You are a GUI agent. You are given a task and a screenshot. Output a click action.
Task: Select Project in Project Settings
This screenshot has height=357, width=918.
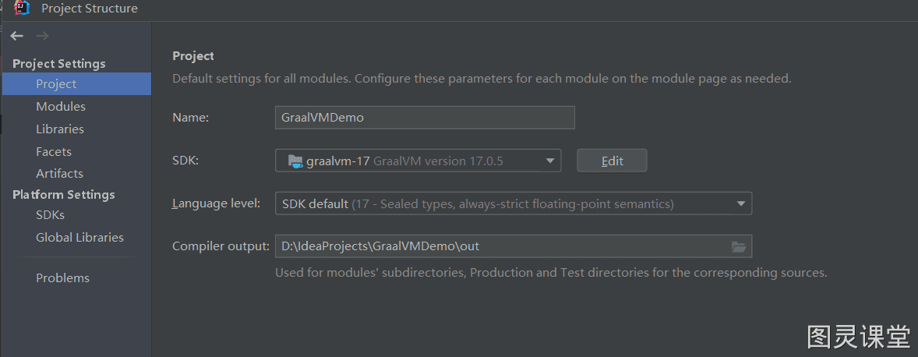(76, 83)
